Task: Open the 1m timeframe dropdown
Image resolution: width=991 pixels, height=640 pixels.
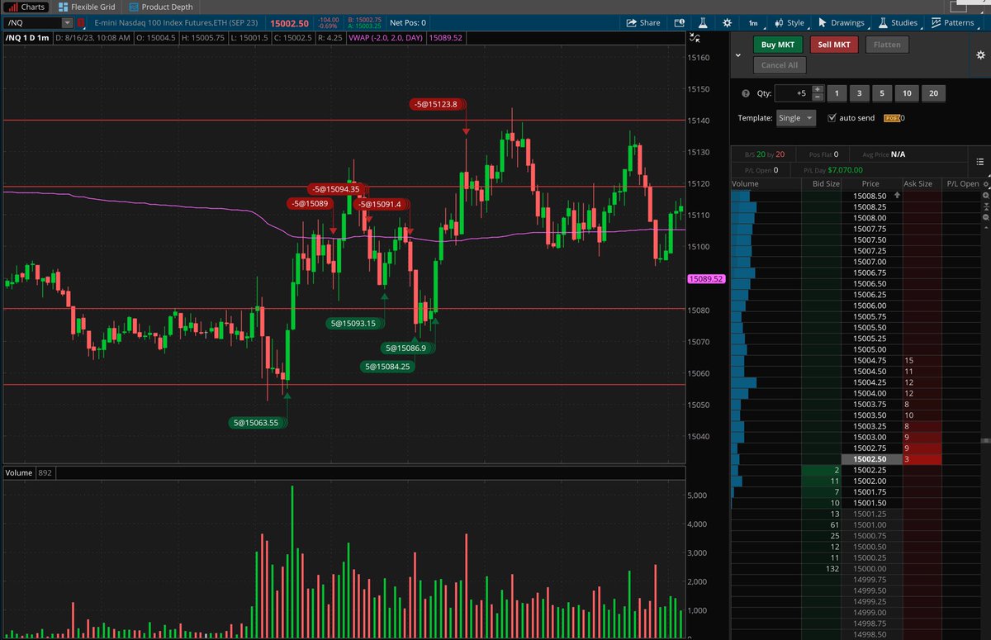Action: (x=754, y=23)
